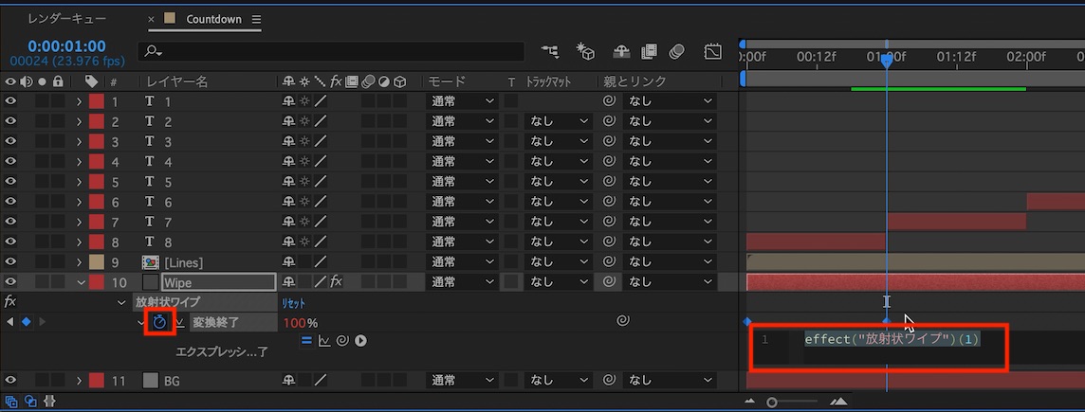Image resolution: width=1085 pixels, height=412 pixels.
Task: Click the Wipe layer name field
Action: coord(219,282)
